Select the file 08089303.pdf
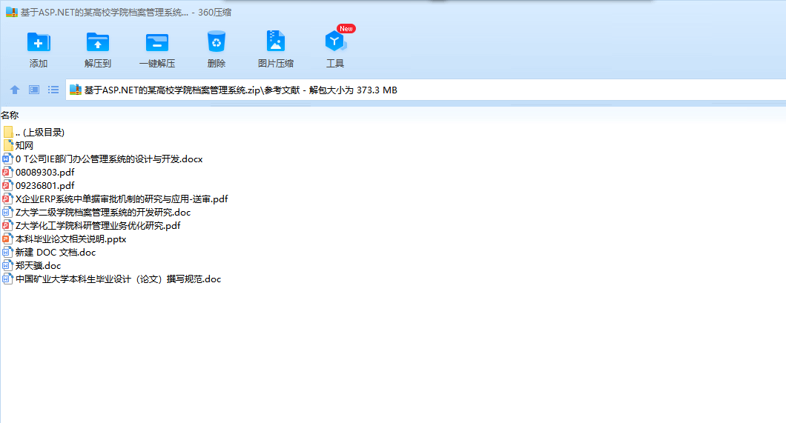 point(44,172)
